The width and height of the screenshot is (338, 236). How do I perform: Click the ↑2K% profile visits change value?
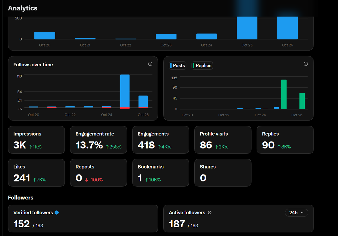point(221,147)
